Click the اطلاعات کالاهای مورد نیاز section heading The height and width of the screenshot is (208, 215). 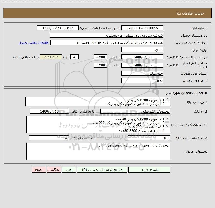pyautogui.click(x=187, y=93)
